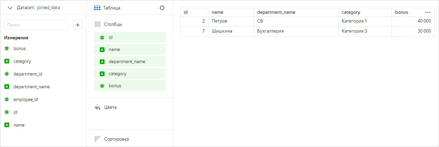Image resolution: width=439 pixels, height=147 pixels.
Task: Click the table chart type icon
Action: click(x=97, y=8)
